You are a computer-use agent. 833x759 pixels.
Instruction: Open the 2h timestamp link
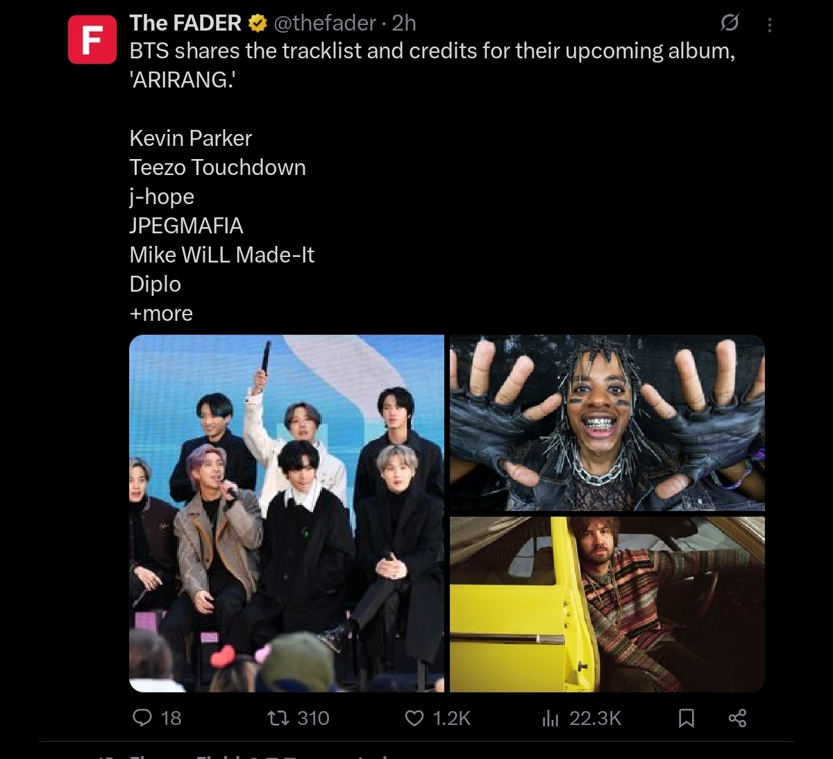pos(404,23)
